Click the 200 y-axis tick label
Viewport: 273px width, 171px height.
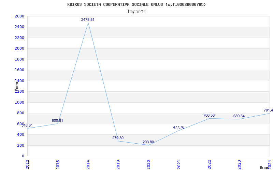pyautogui.click(x=20, y=145)
